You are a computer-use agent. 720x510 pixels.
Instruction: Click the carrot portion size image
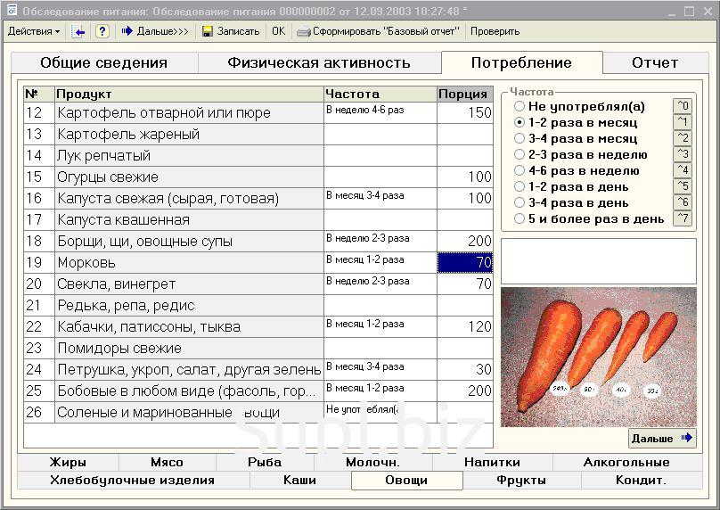click(x=598, y=357)
